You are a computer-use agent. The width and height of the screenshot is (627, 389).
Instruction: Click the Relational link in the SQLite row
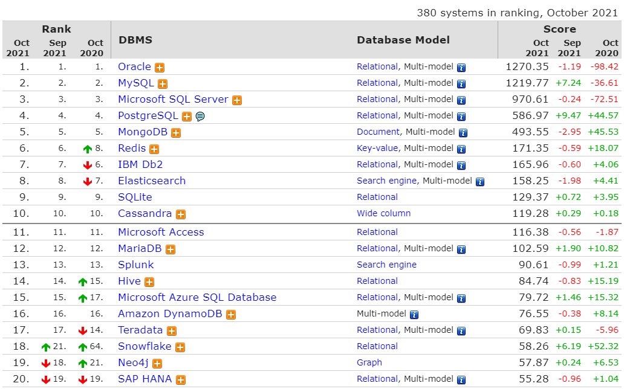pos(377,198)
